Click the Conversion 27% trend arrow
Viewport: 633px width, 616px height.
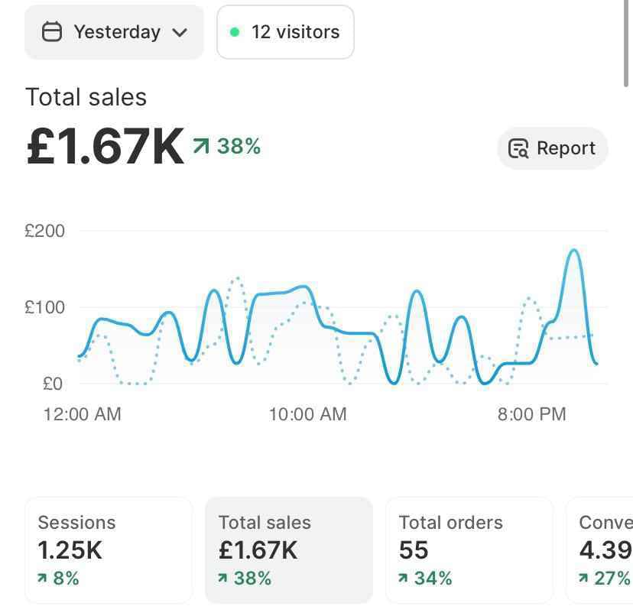click(584, 579)
